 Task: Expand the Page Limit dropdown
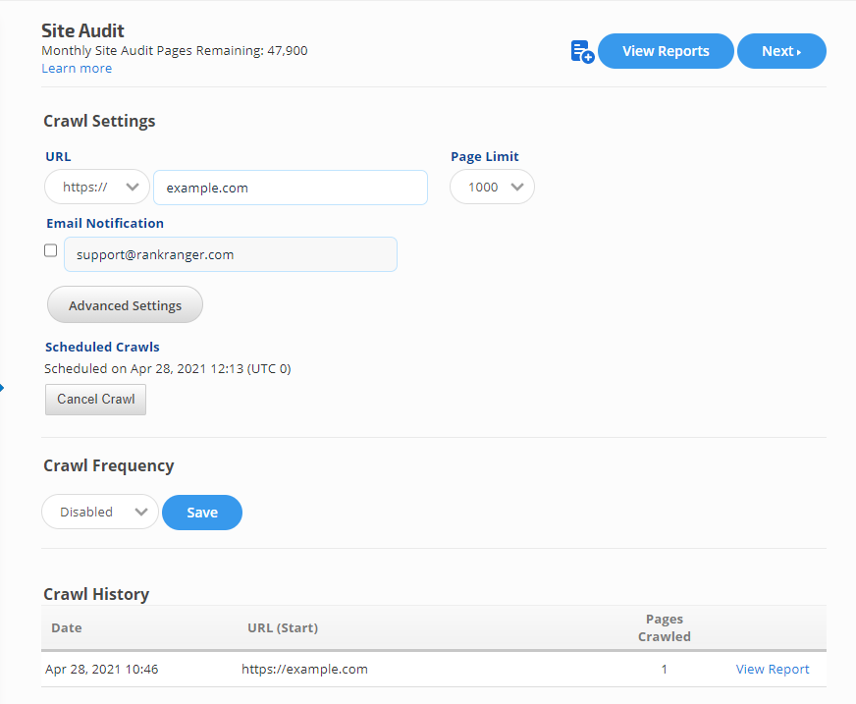coord(492,188)
